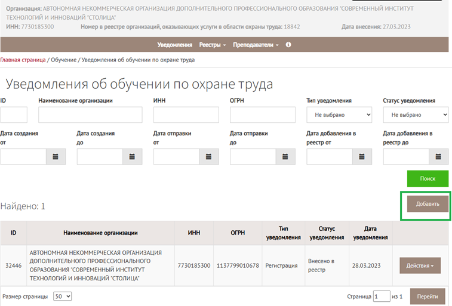Image resolution: width=452 pixels, height=306 pixels.
Task: Open the 'Уведомления' menu item
Action: click(174, 45)
